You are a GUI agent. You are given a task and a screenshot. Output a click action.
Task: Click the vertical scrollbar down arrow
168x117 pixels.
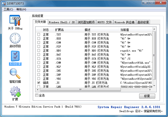click(x=154, y=86)
